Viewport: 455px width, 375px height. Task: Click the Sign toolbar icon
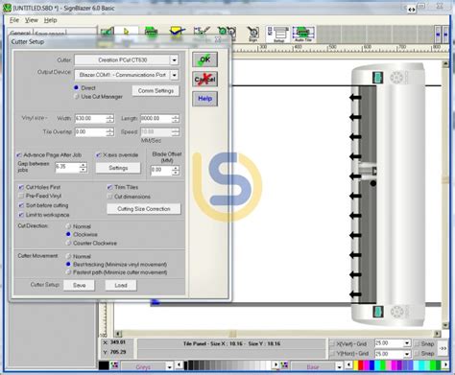click(252, 34)
